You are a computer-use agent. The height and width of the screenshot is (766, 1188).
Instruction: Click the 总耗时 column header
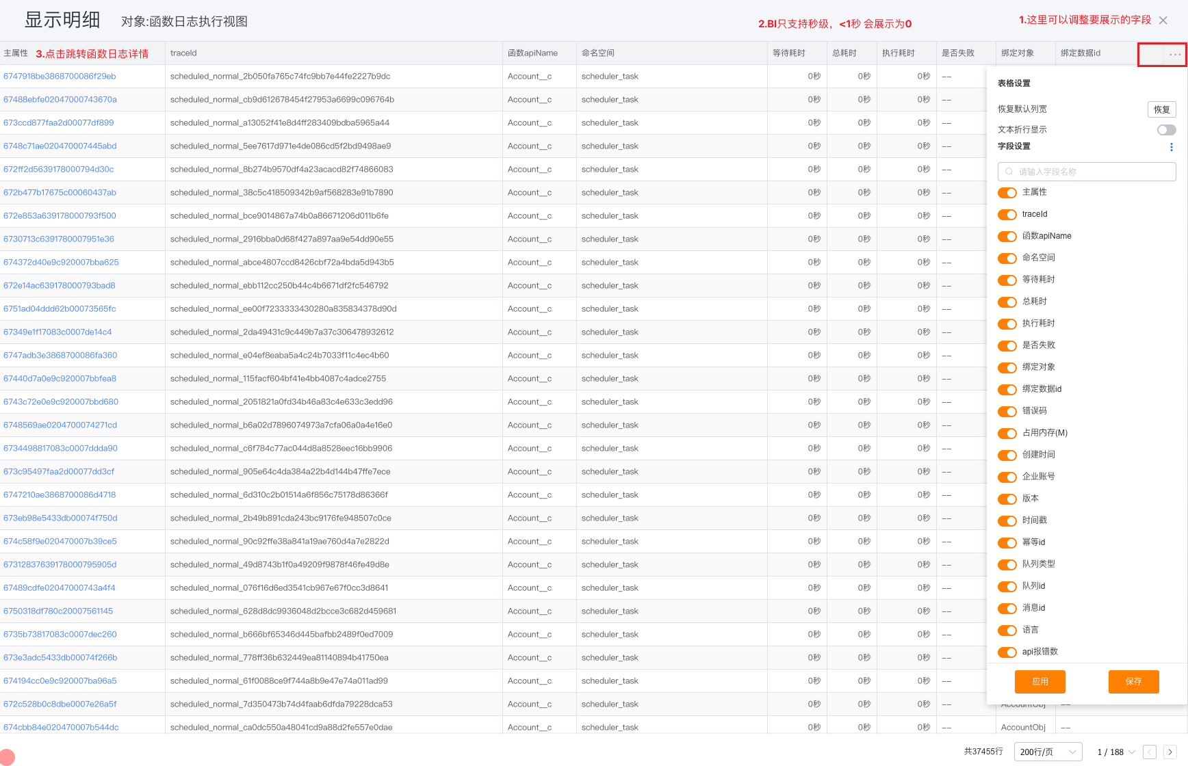click(x=844, y=53)
